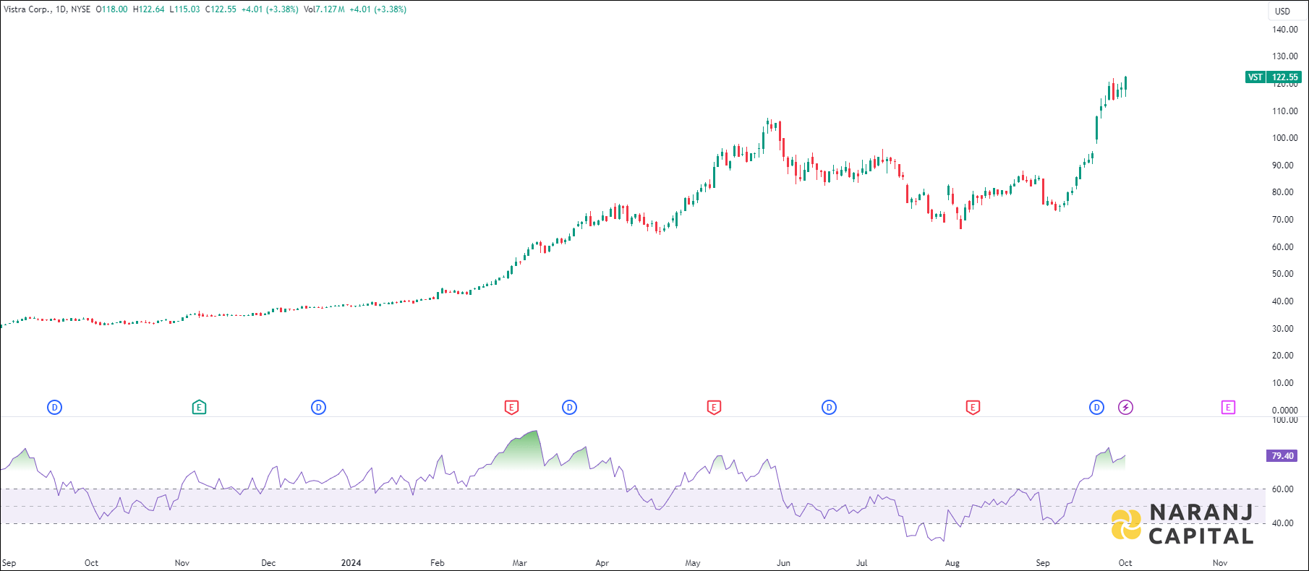Click the VST ticker price tag

click(x=1255, y=77)
